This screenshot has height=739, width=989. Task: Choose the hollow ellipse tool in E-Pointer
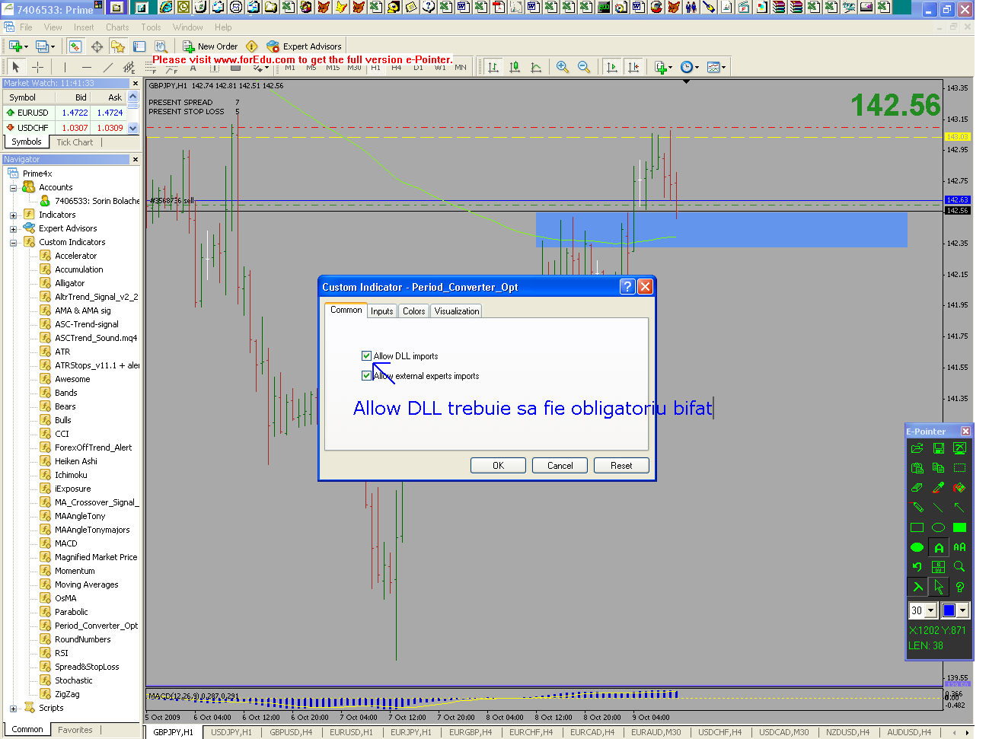click(938, 527)
